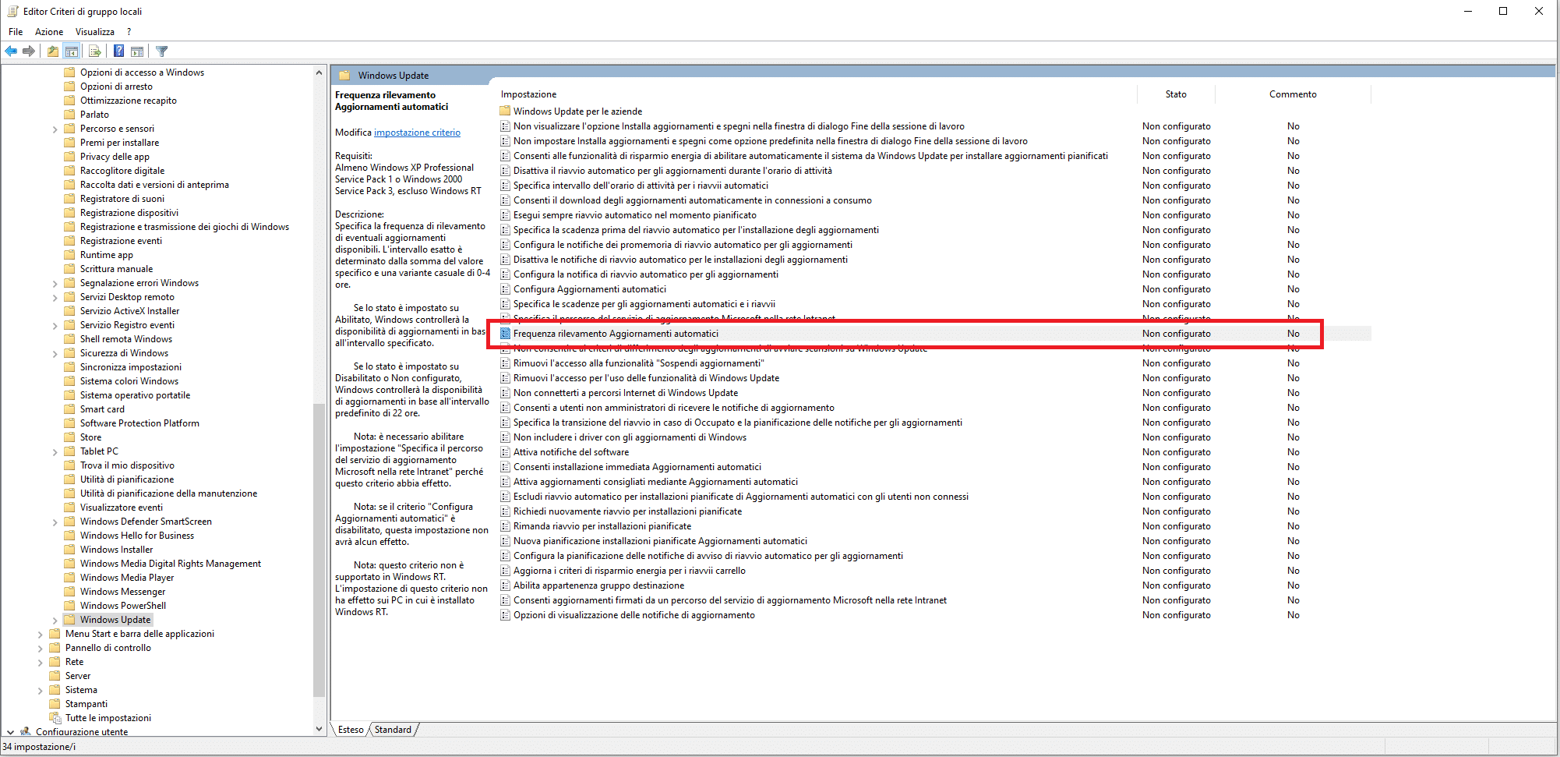Screen dimensions: 1560x757
Task: Go up one level with folder arrow icon
Action: pos(52,51)
